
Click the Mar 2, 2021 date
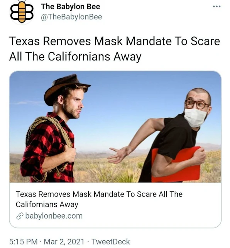point(64,242)
